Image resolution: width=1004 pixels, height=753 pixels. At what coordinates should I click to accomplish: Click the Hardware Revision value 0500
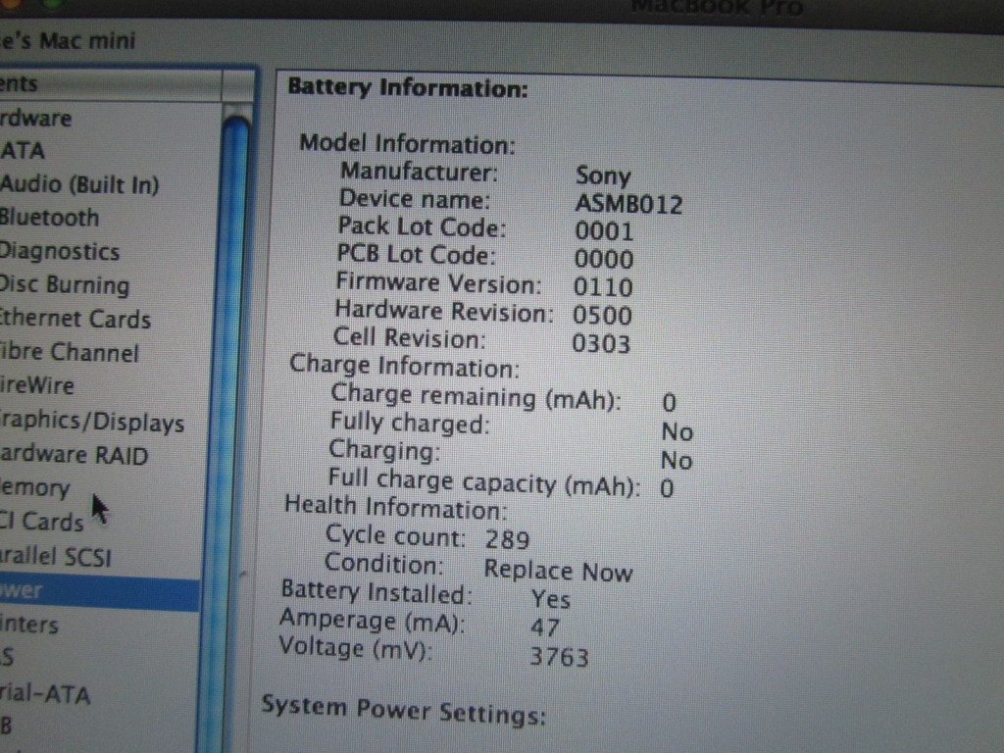pyautogui.click(x=602, y=315)
